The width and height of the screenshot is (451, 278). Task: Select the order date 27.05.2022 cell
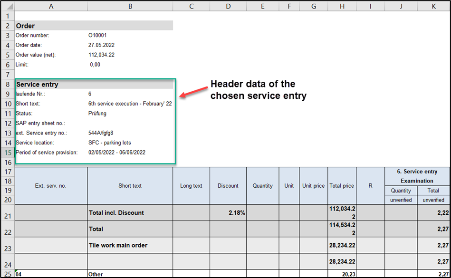pos(101,45)
